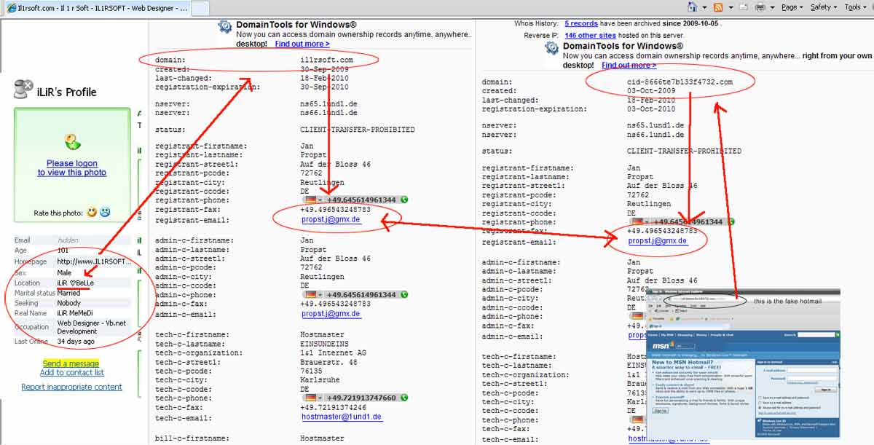Open the Page menu
Image resolution: width=874 pixels, height=445 pixels.
point(792,7)
